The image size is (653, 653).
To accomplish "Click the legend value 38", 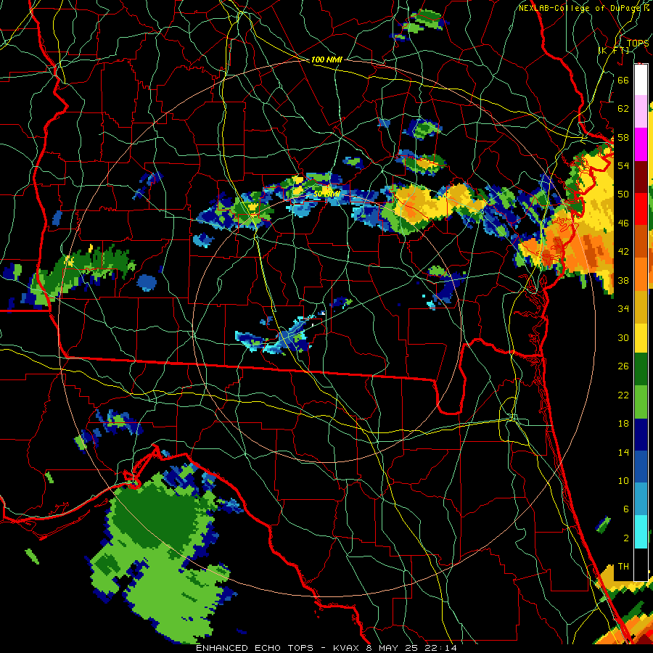I will click(623, 280).
